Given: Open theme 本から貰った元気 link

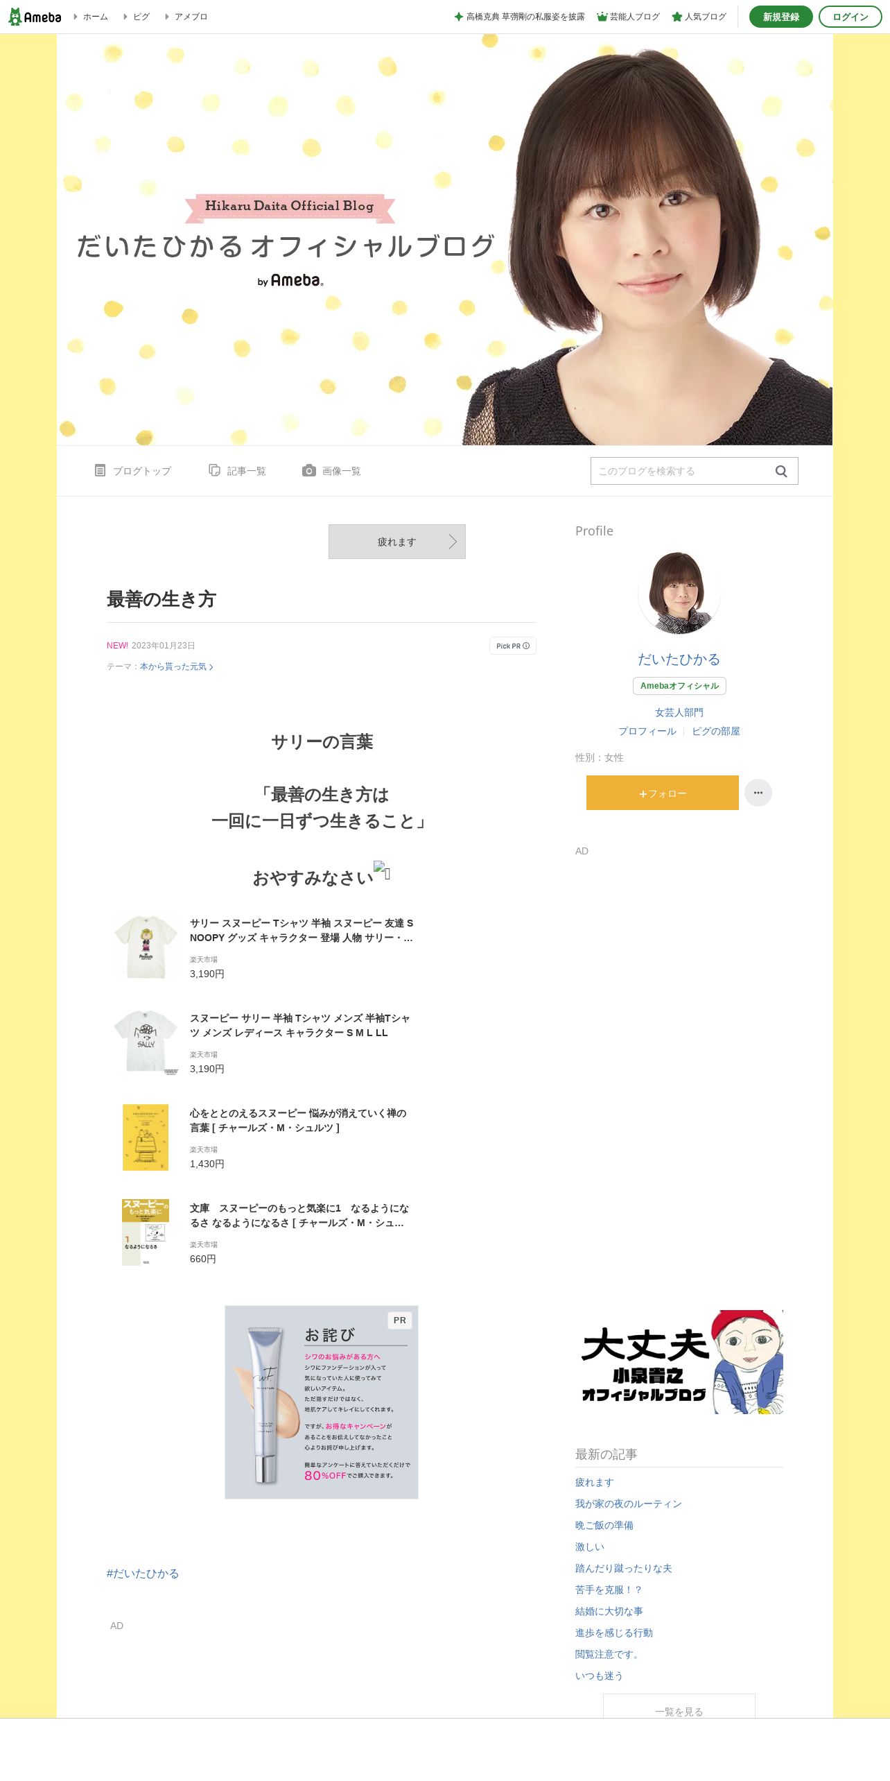Looking at the screenshot, I should click(x=176, y=666).
